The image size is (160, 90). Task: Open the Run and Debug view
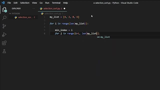coord(4,34)
